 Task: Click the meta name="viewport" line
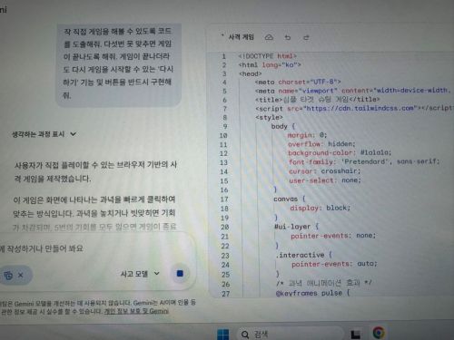[352, 91]
